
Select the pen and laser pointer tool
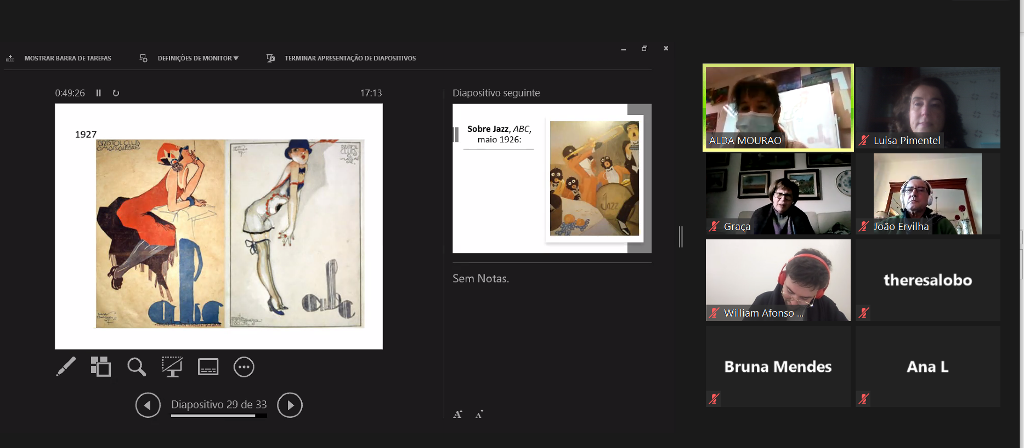pyautogui.click(x=66, y=367)
